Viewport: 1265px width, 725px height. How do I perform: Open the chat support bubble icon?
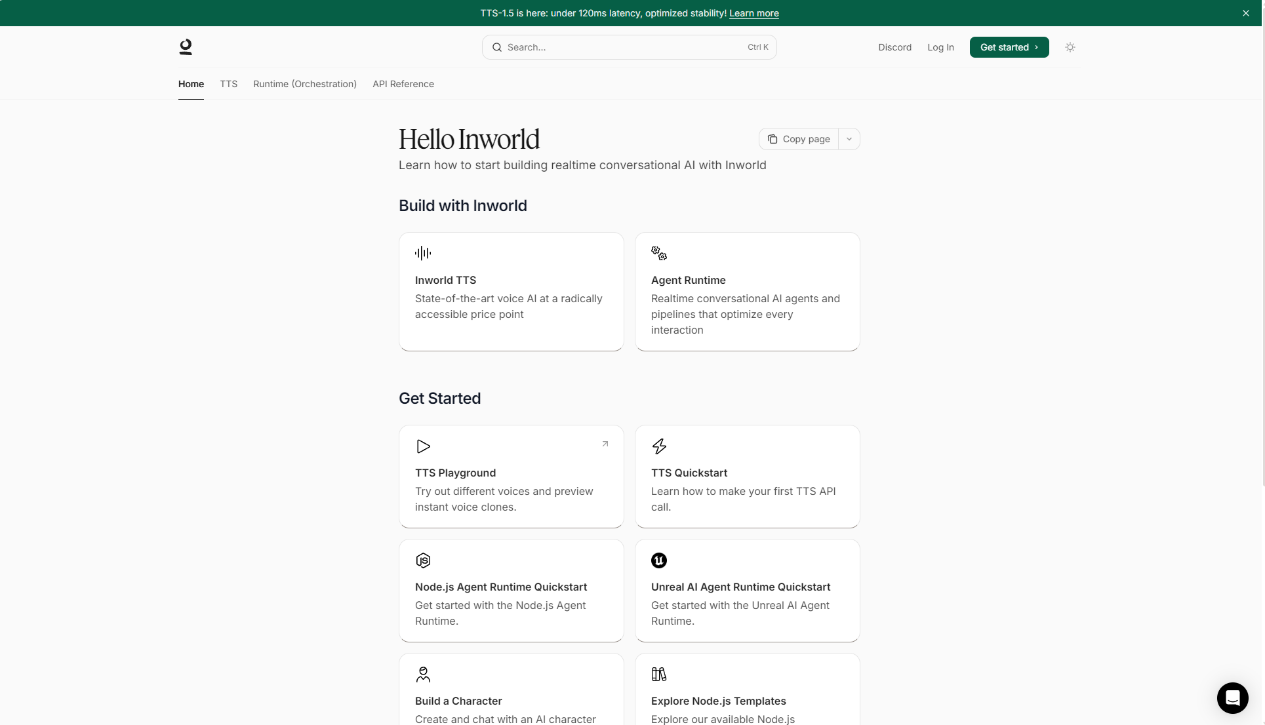1232,697
